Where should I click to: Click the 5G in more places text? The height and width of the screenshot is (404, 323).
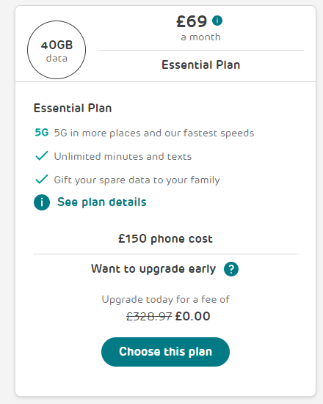tap(154, 133)
